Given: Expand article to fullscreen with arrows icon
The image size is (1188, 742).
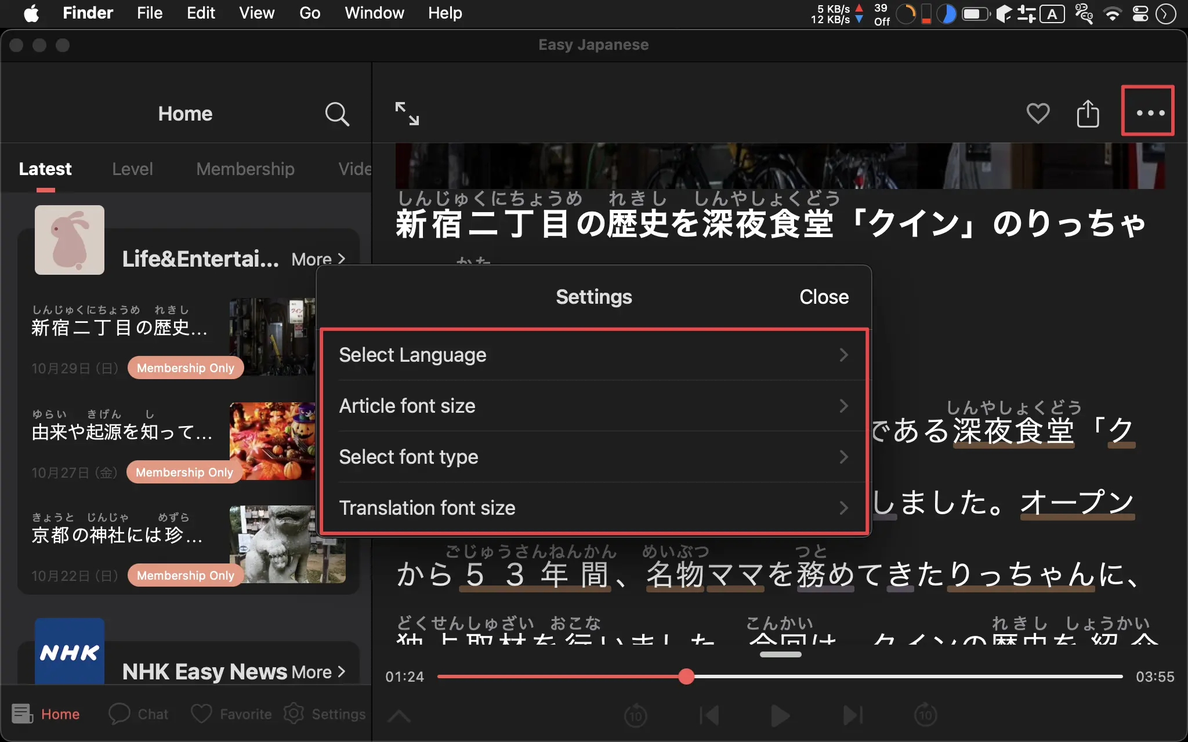Looking at the screenshot, I should [x=407, y=114].
